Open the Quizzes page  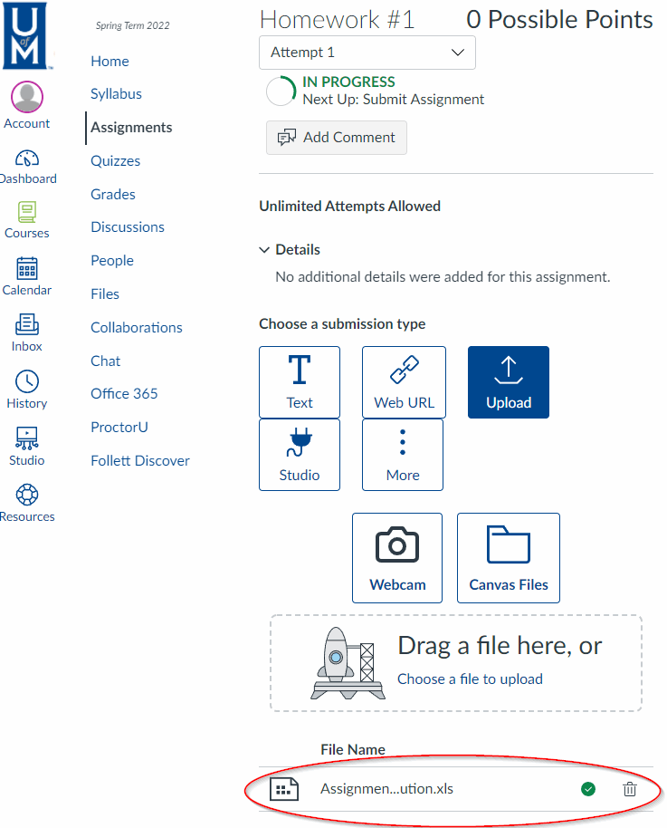[x=116, y=161]
